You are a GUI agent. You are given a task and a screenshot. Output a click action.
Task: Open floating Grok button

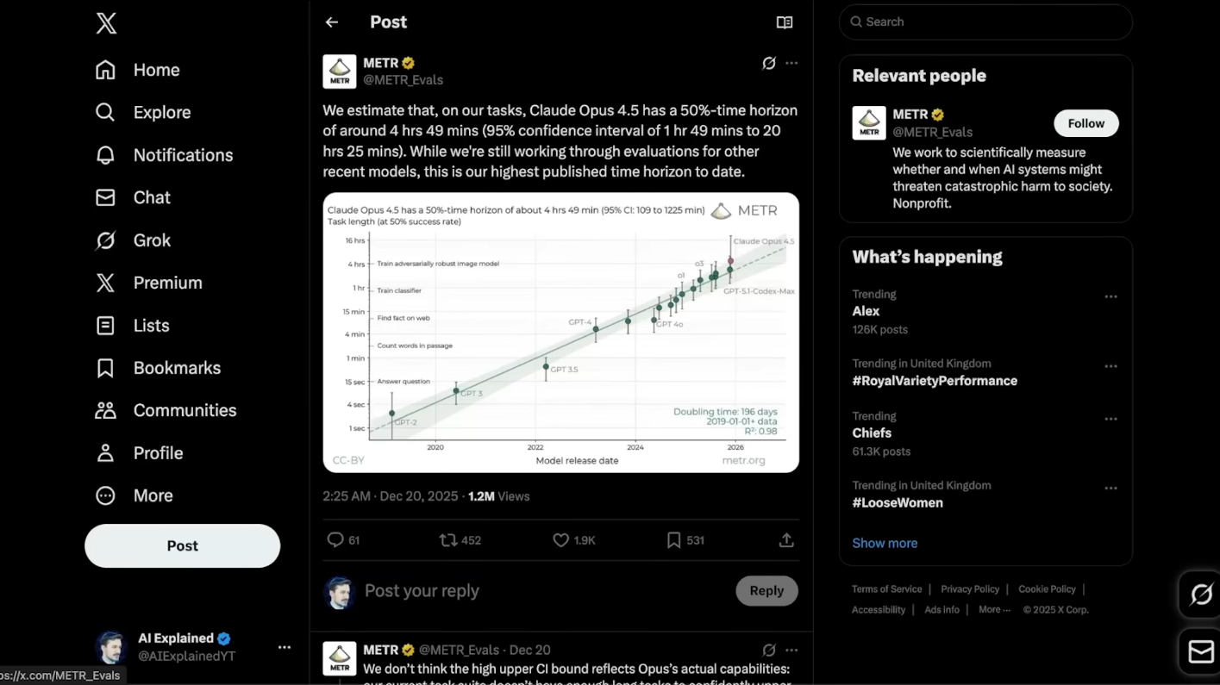point(1200,595)
